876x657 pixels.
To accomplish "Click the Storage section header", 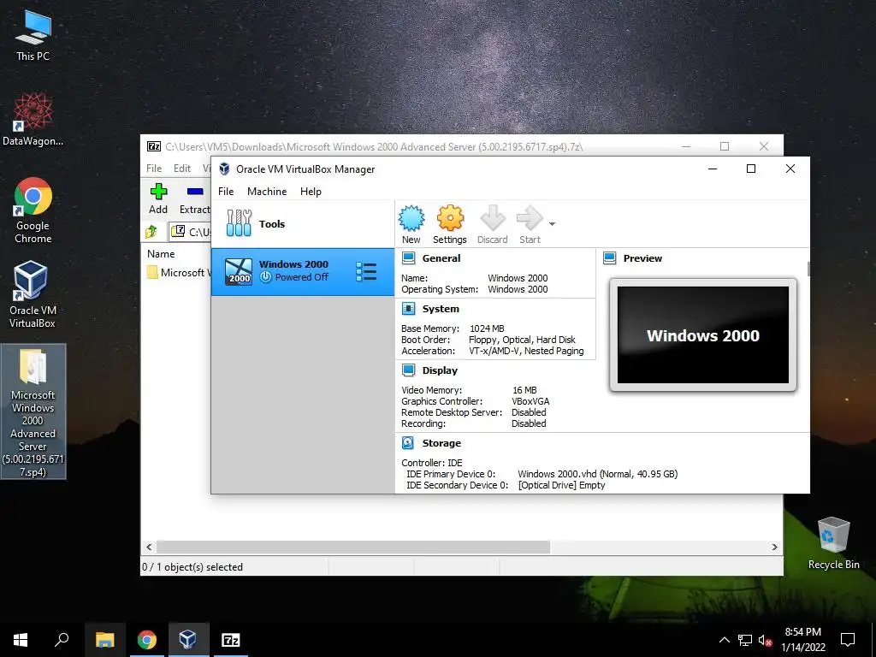I will 441,442.
